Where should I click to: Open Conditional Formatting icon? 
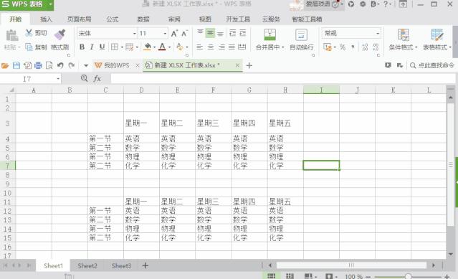pyautogui.click(x=403, y=34)
